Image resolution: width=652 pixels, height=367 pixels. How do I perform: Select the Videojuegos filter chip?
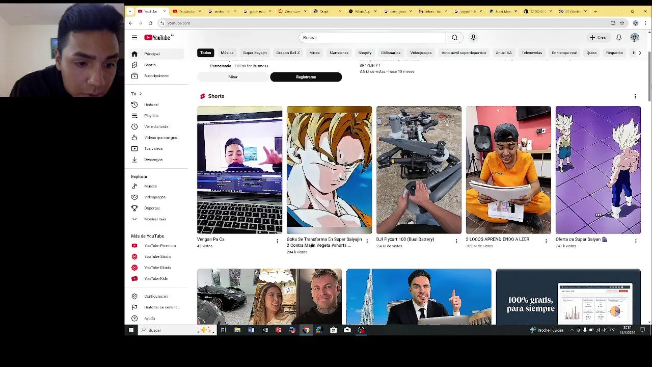tap(421, 53)
